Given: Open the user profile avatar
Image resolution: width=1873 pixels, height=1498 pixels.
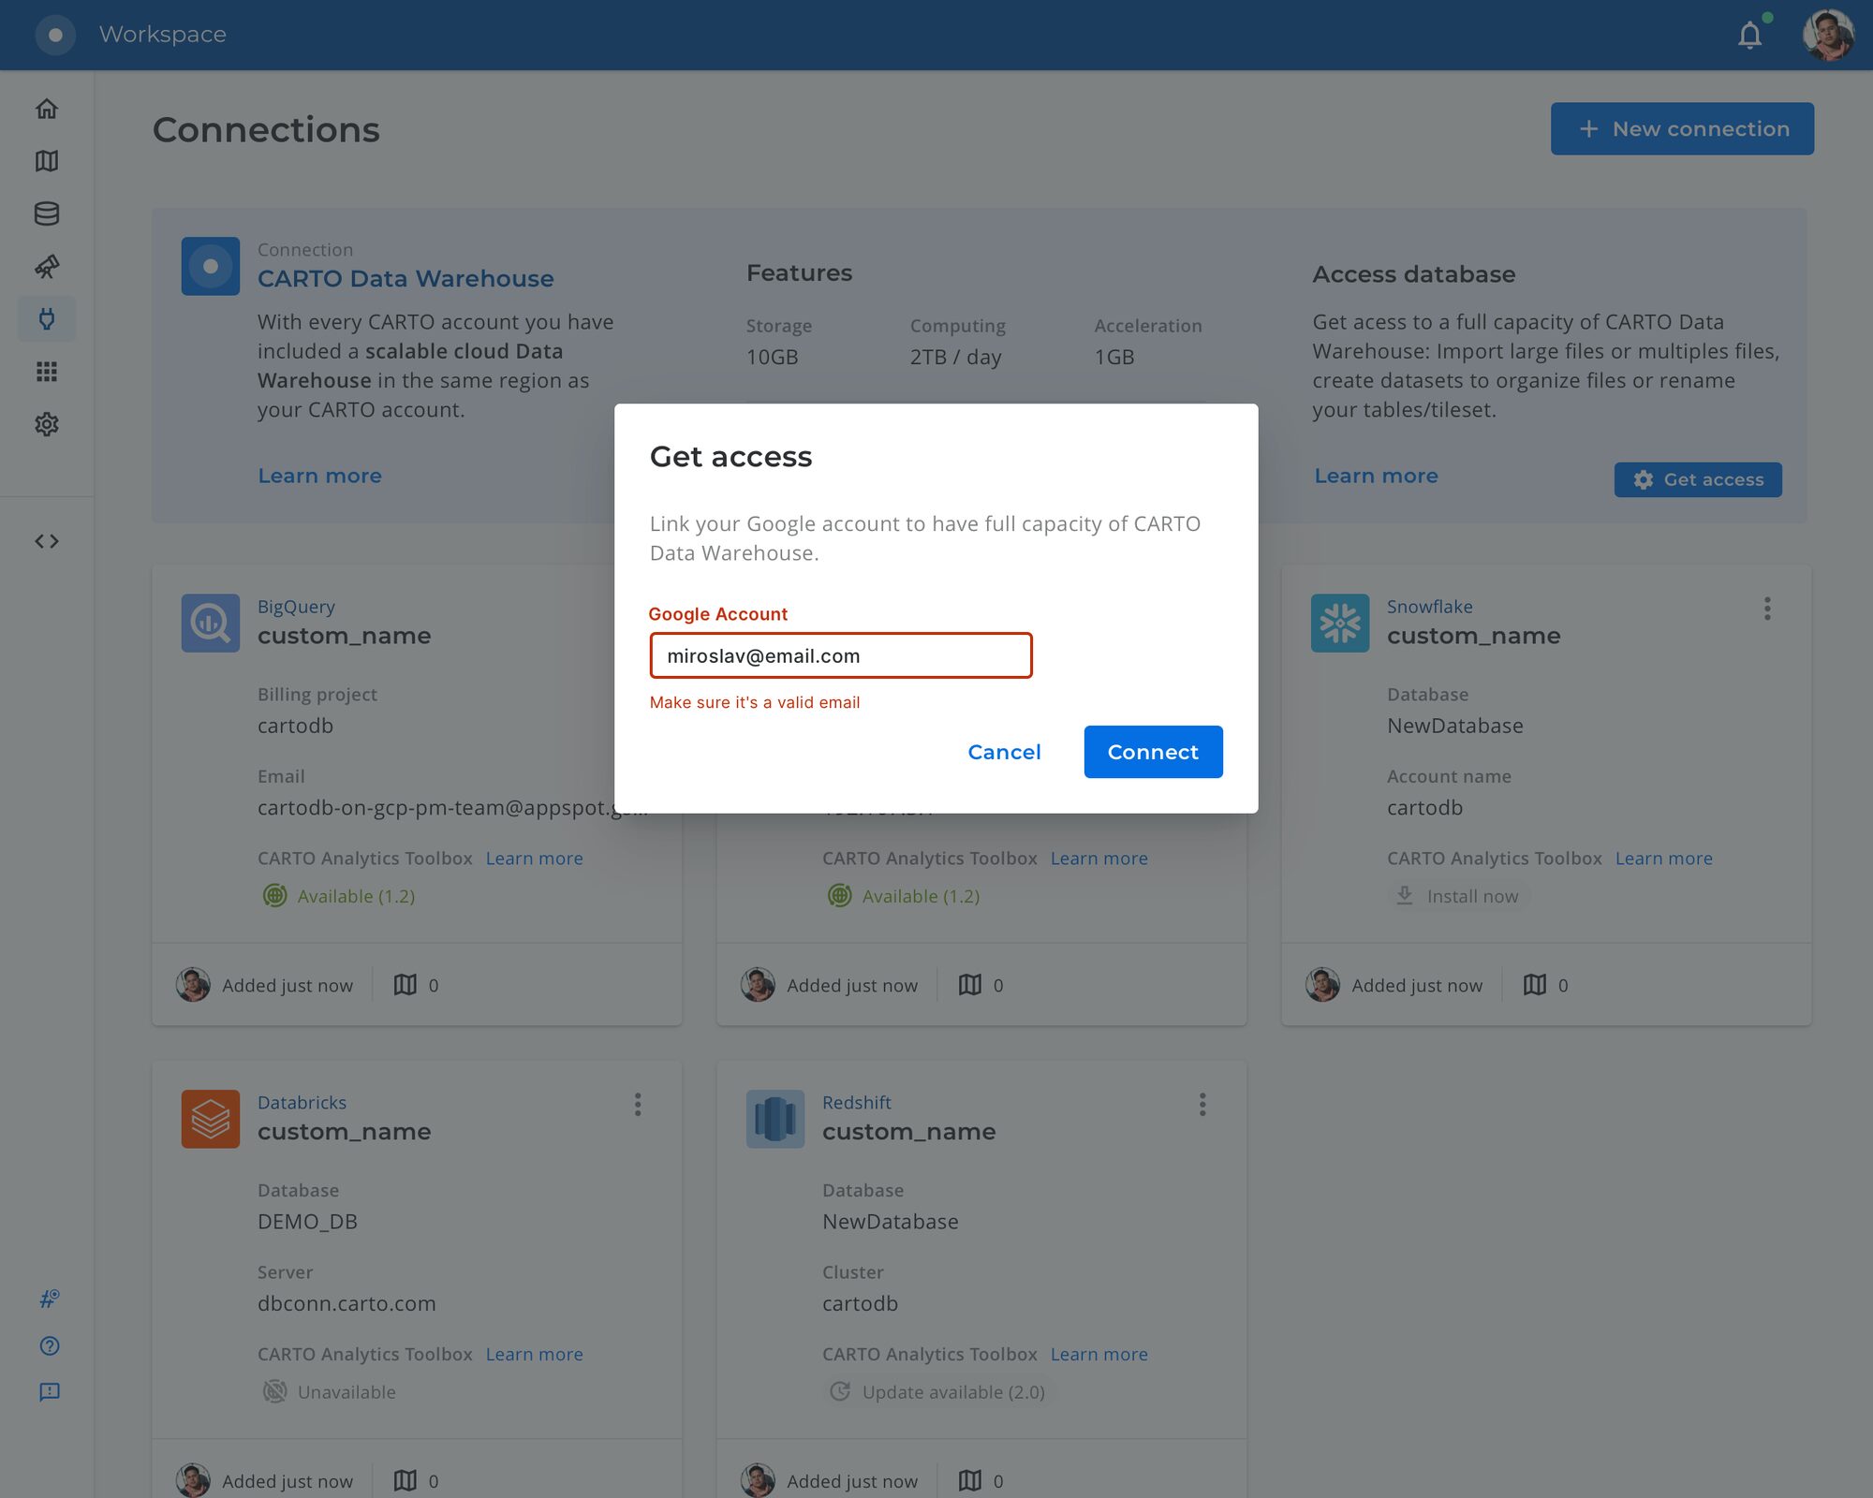Looking at the screenshot, I should point(1827,36).
